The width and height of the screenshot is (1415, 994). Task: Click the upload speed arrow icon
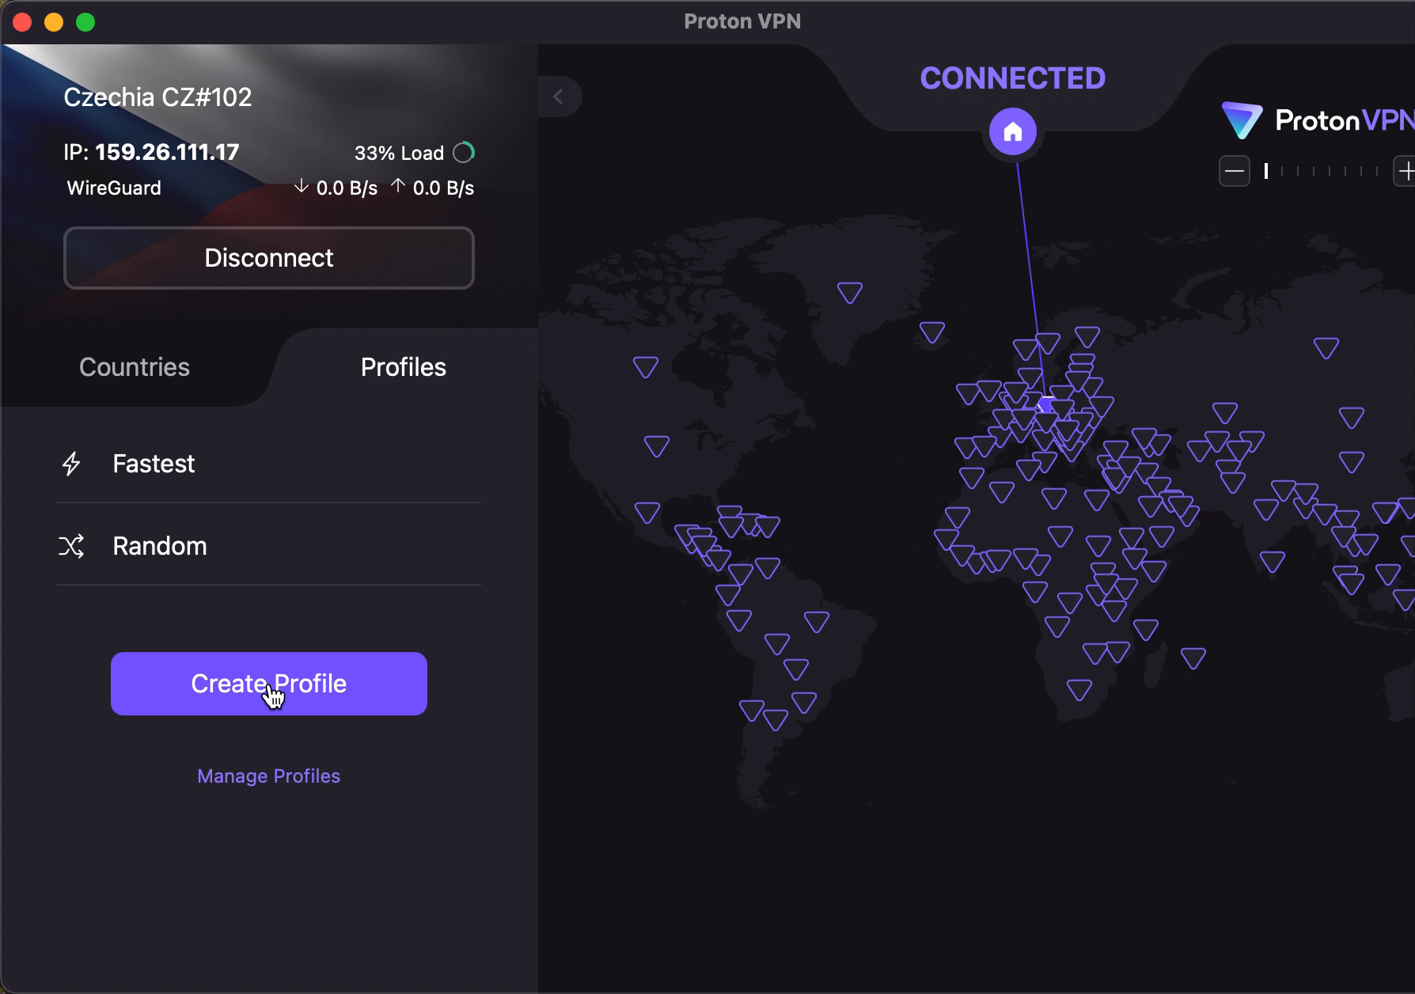pos(398,187)
